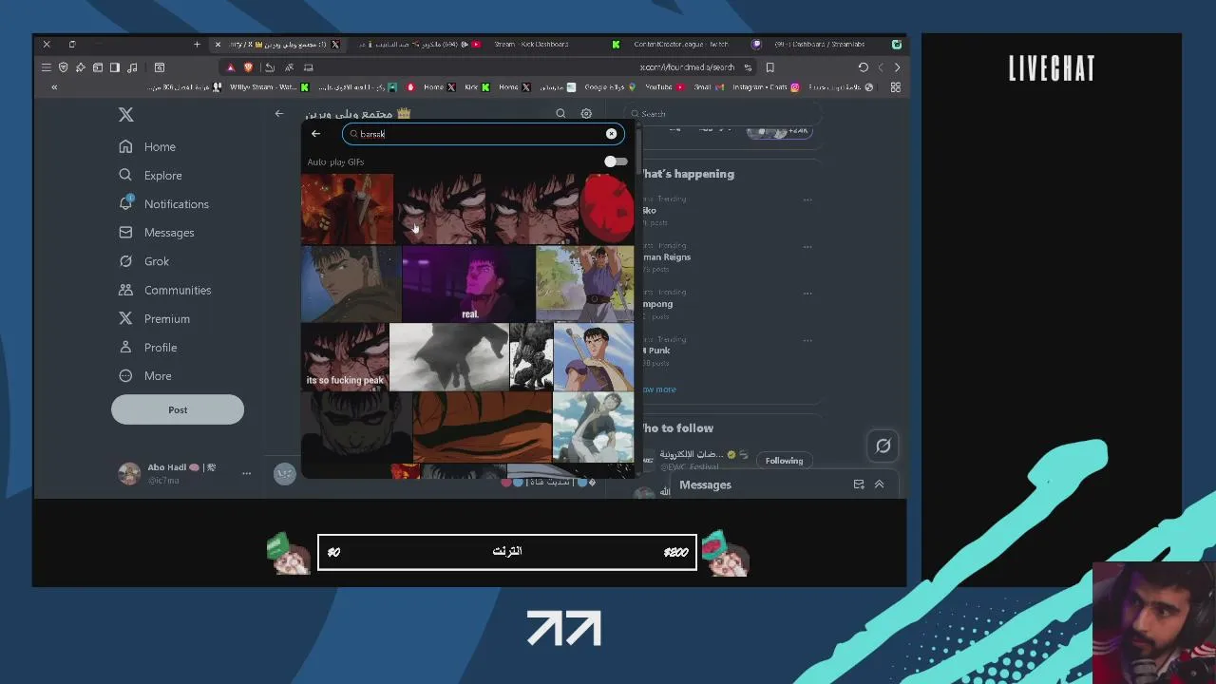Open options for the Reigns trend
This screenshot has width=1216, height=684.
point(807,247)
